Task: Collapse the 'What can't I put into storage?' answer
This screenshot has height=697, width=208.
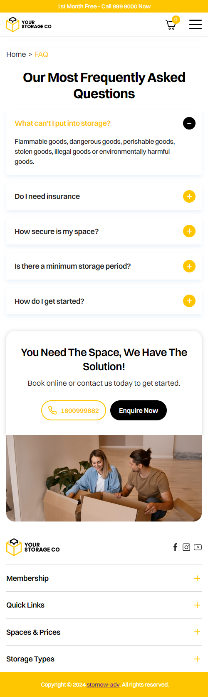Action: point(189,123)
